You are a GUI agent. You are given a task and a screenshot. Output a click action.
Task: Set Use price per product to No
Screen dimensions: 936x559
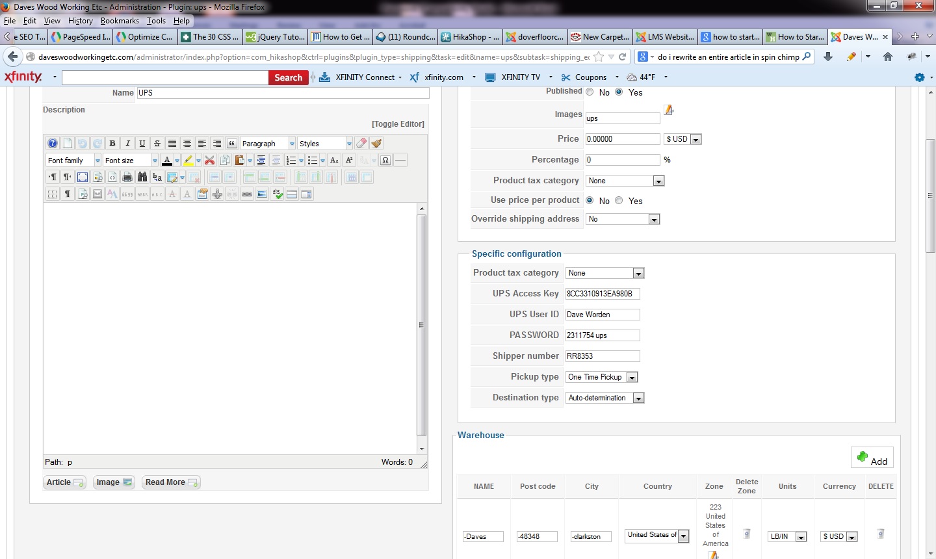click(590, 200)
